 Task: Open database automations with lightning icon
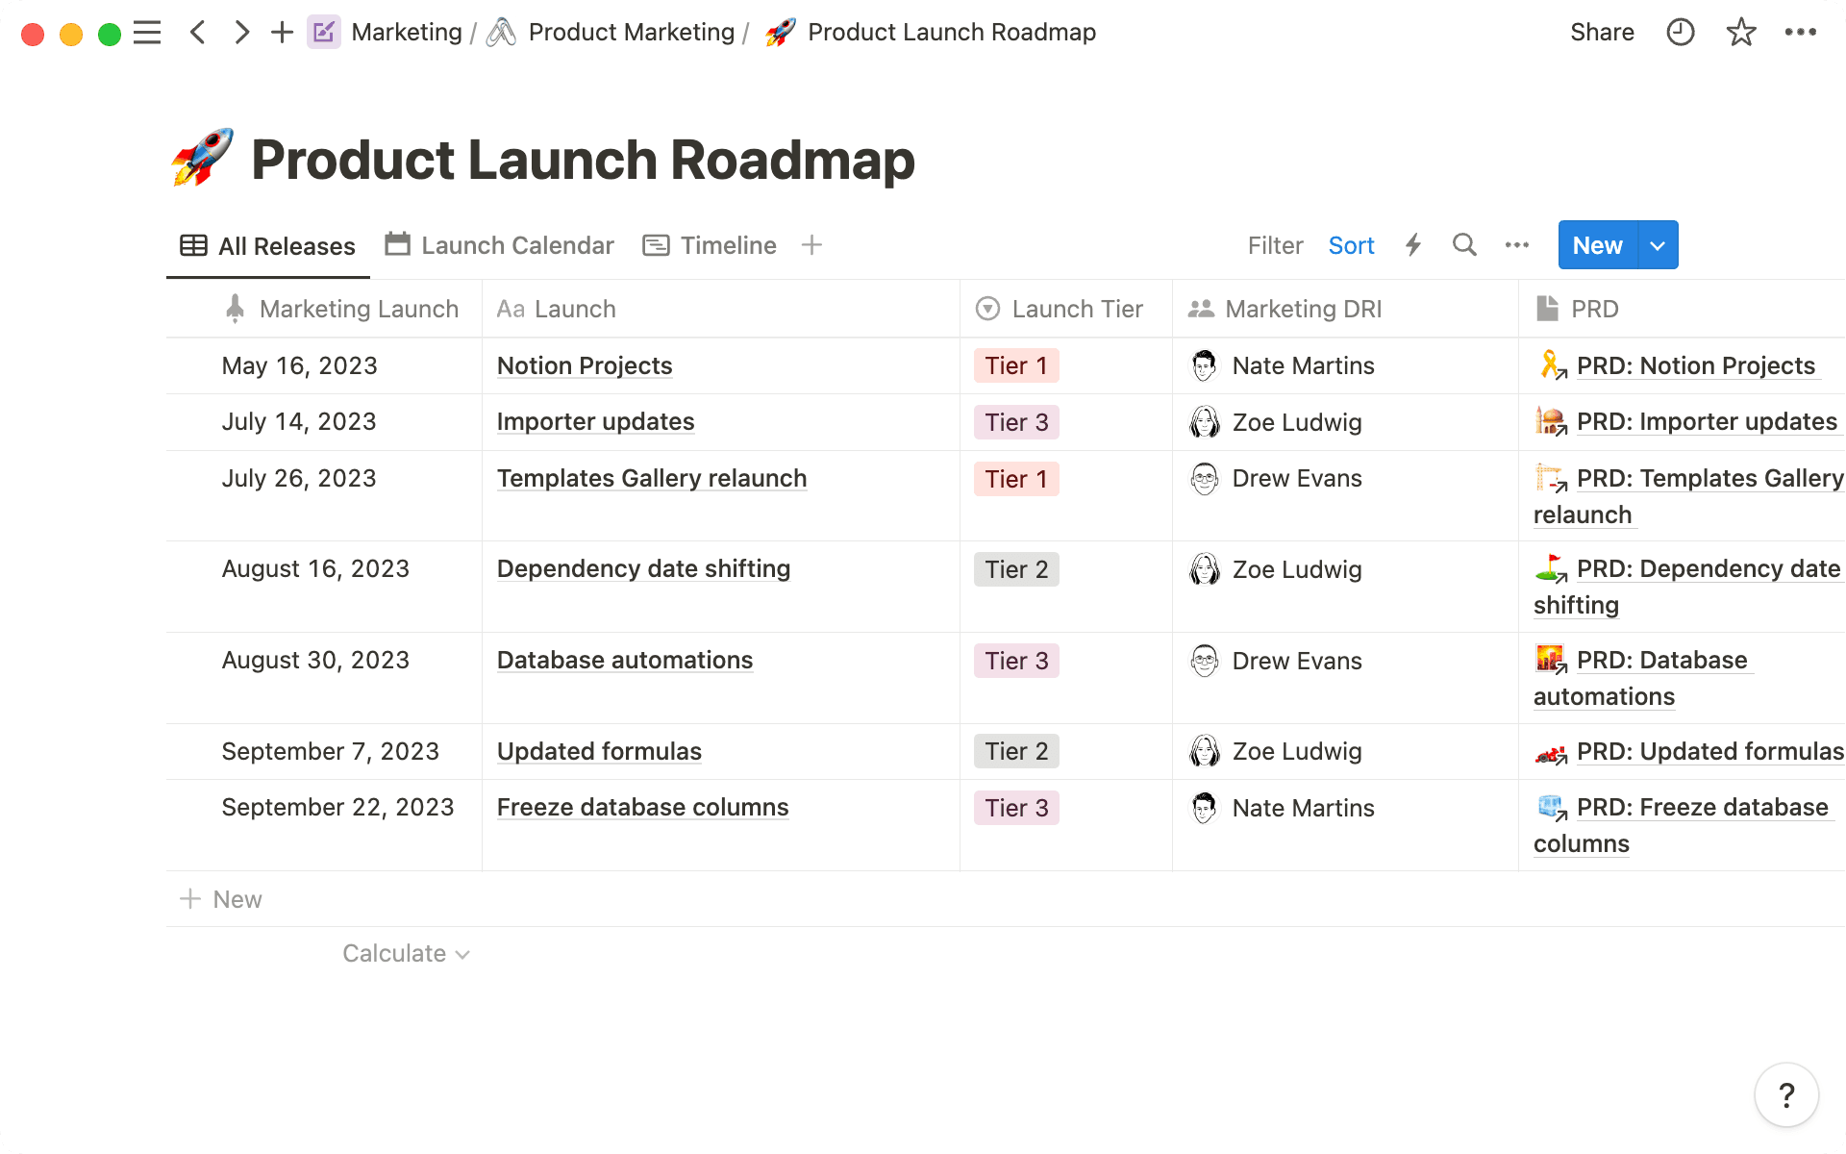(1413, 245)
